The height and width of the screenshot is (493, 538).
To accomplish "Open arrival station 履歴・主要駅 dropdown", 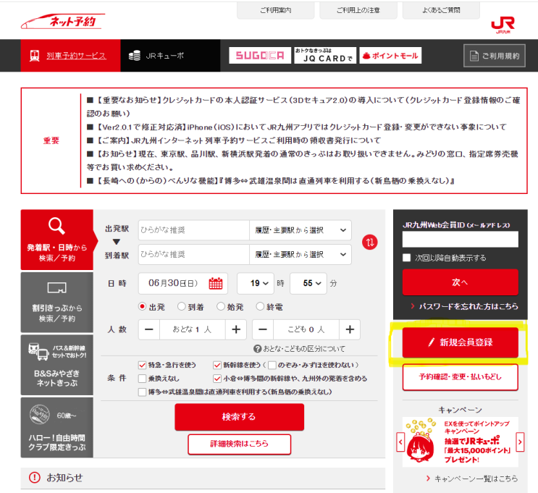I will click(x=300, y=255).
